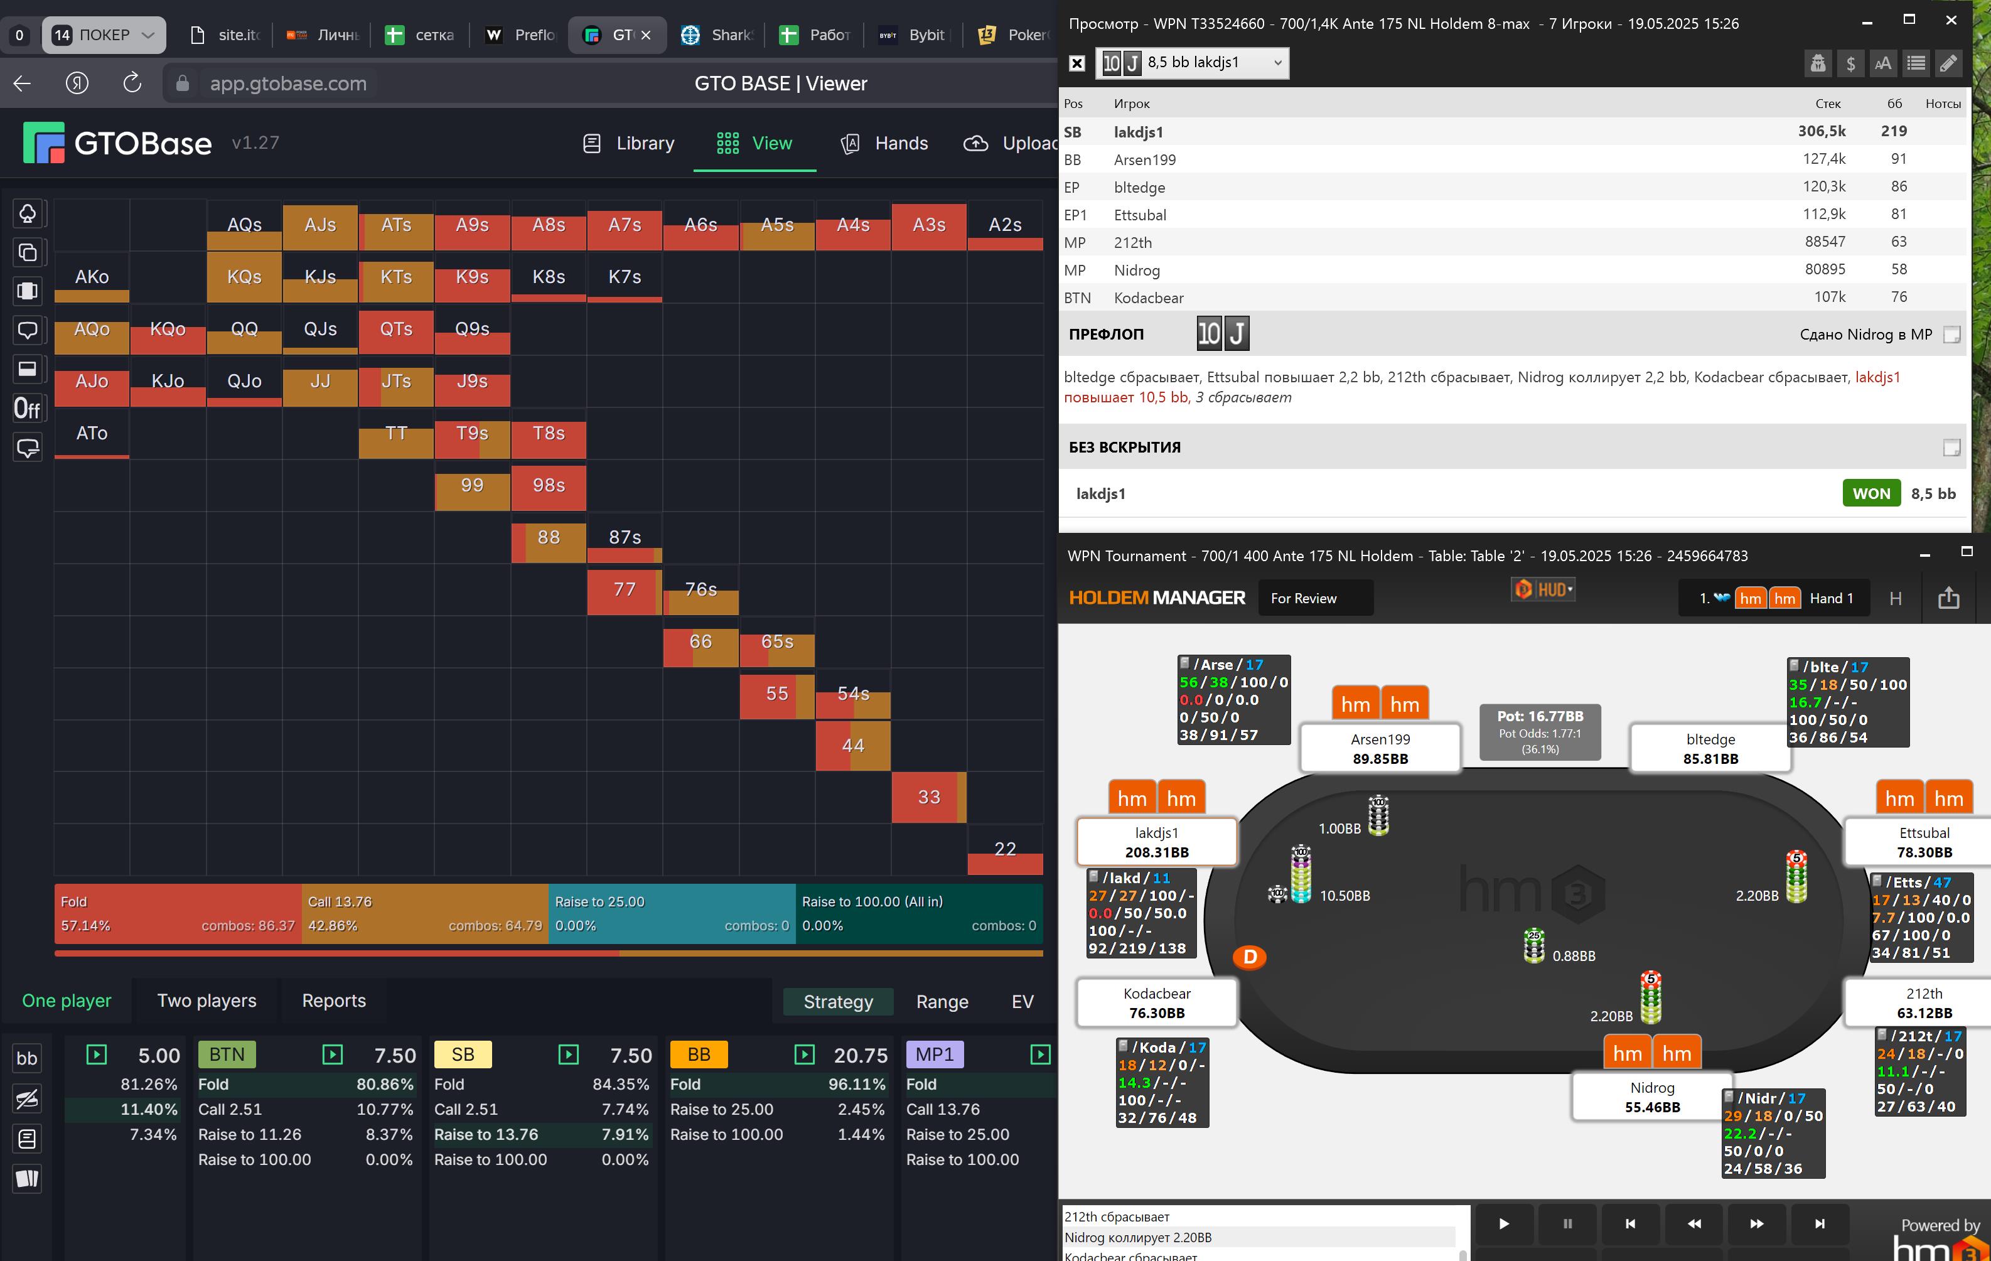This screenshot has height=1261, width=1991.
Task: Click the money bag icon in hand viewer toolbar
Action: (x=1817, y=63)
